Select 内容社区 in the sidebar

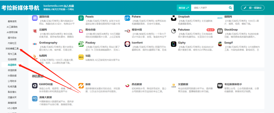tap(12, 43)
